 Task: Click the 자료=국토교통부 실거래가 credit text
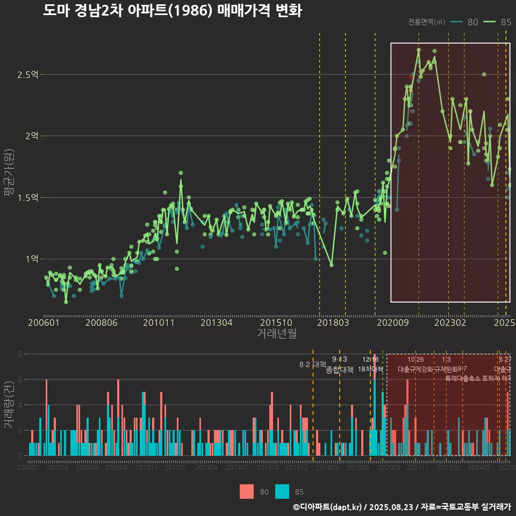[x=465, y=507]
